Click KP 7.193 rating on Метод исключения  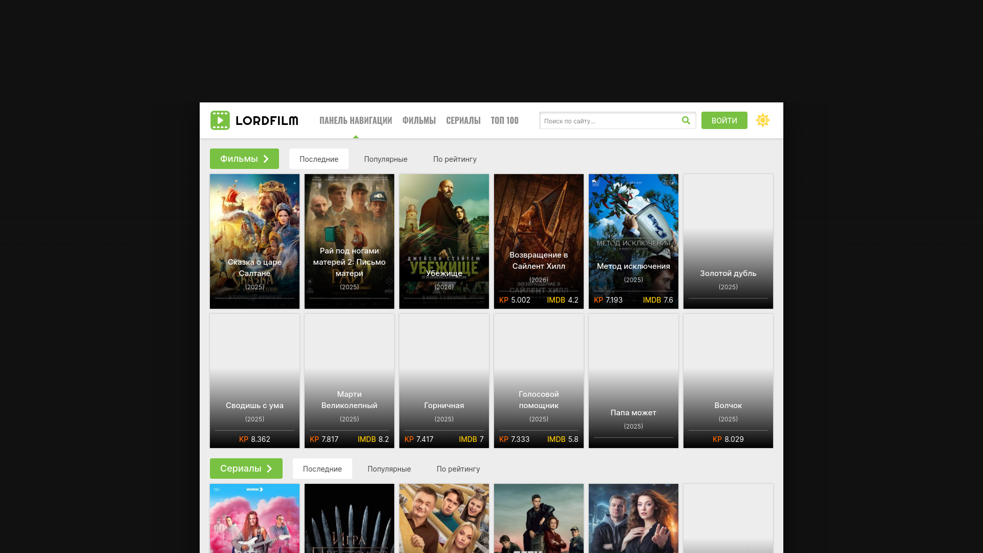click(608, 300)
